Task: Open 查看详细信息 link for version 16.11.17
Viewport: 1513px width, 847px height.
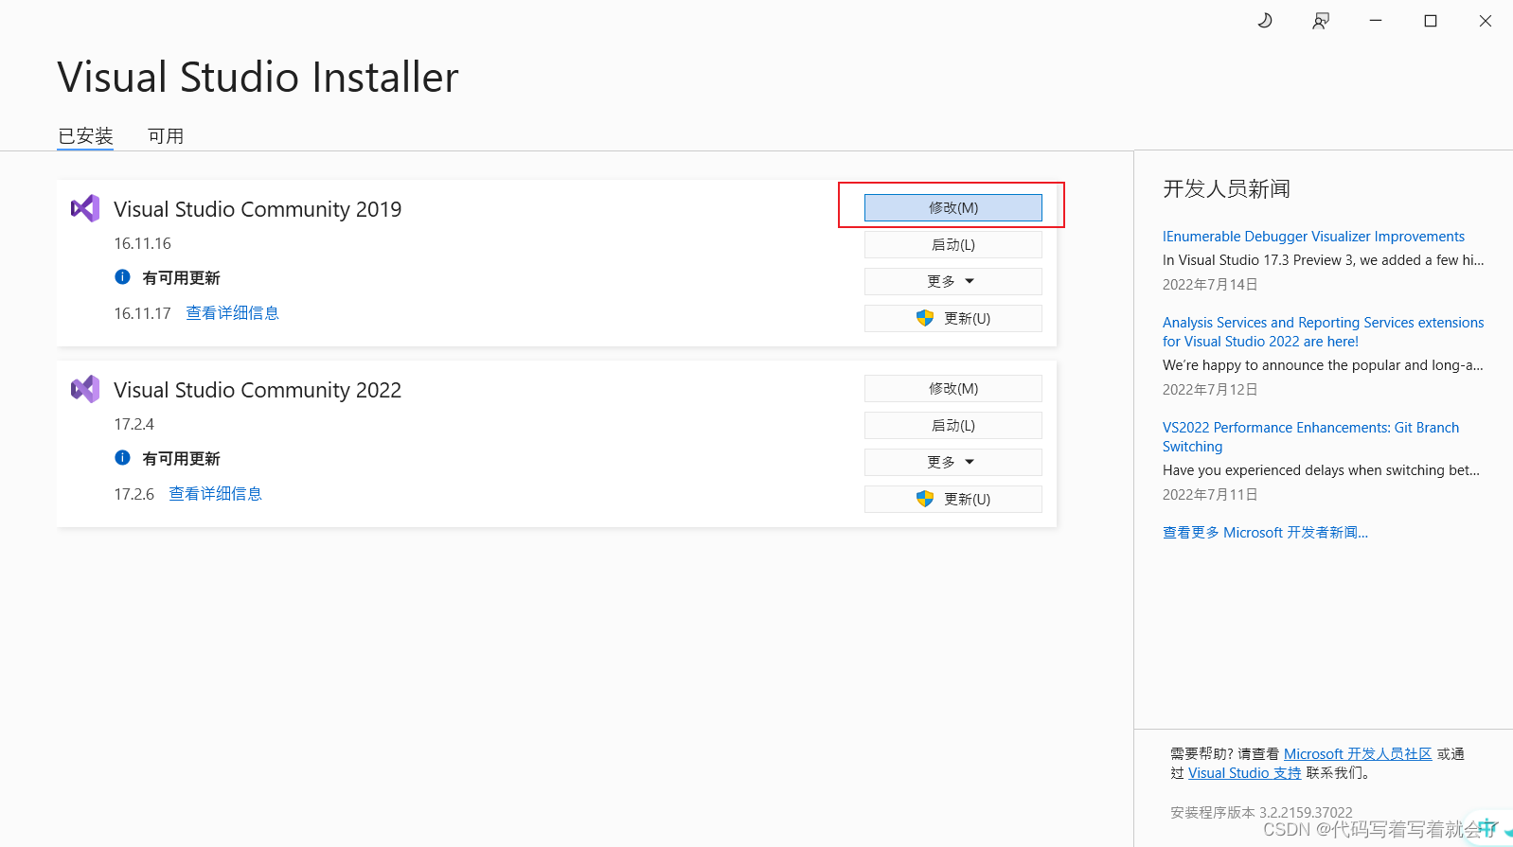Action: 232,313
